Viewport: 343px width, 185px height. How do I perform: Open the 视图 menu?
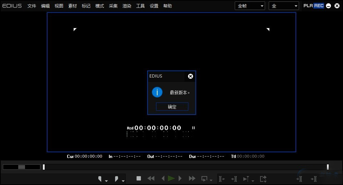tap(59, 6)
